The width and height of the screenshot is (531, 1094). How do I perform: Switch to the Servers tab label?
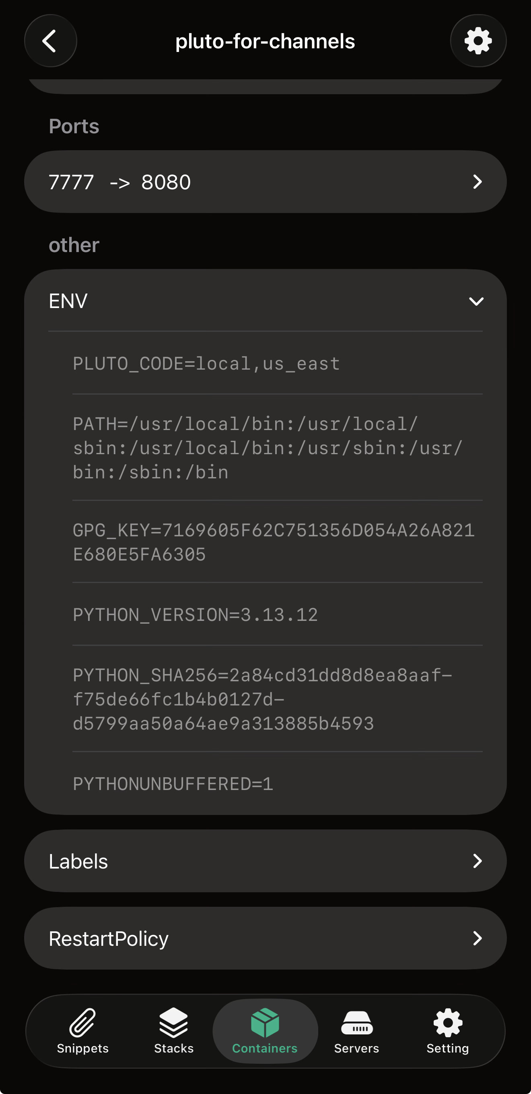356,1048
